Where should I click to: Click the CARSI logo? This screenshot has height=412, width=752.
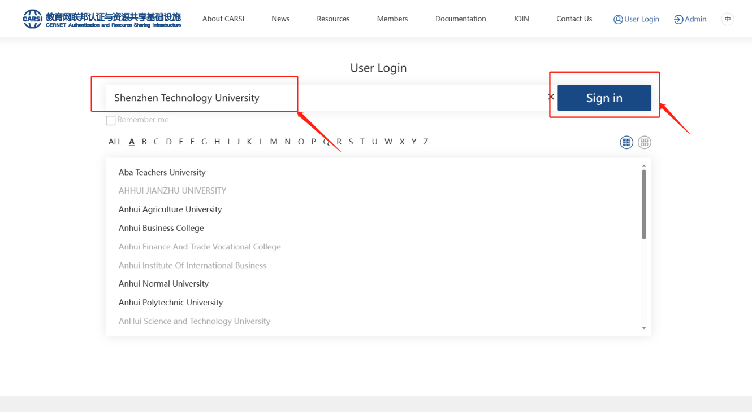click(x=102, y=19)
